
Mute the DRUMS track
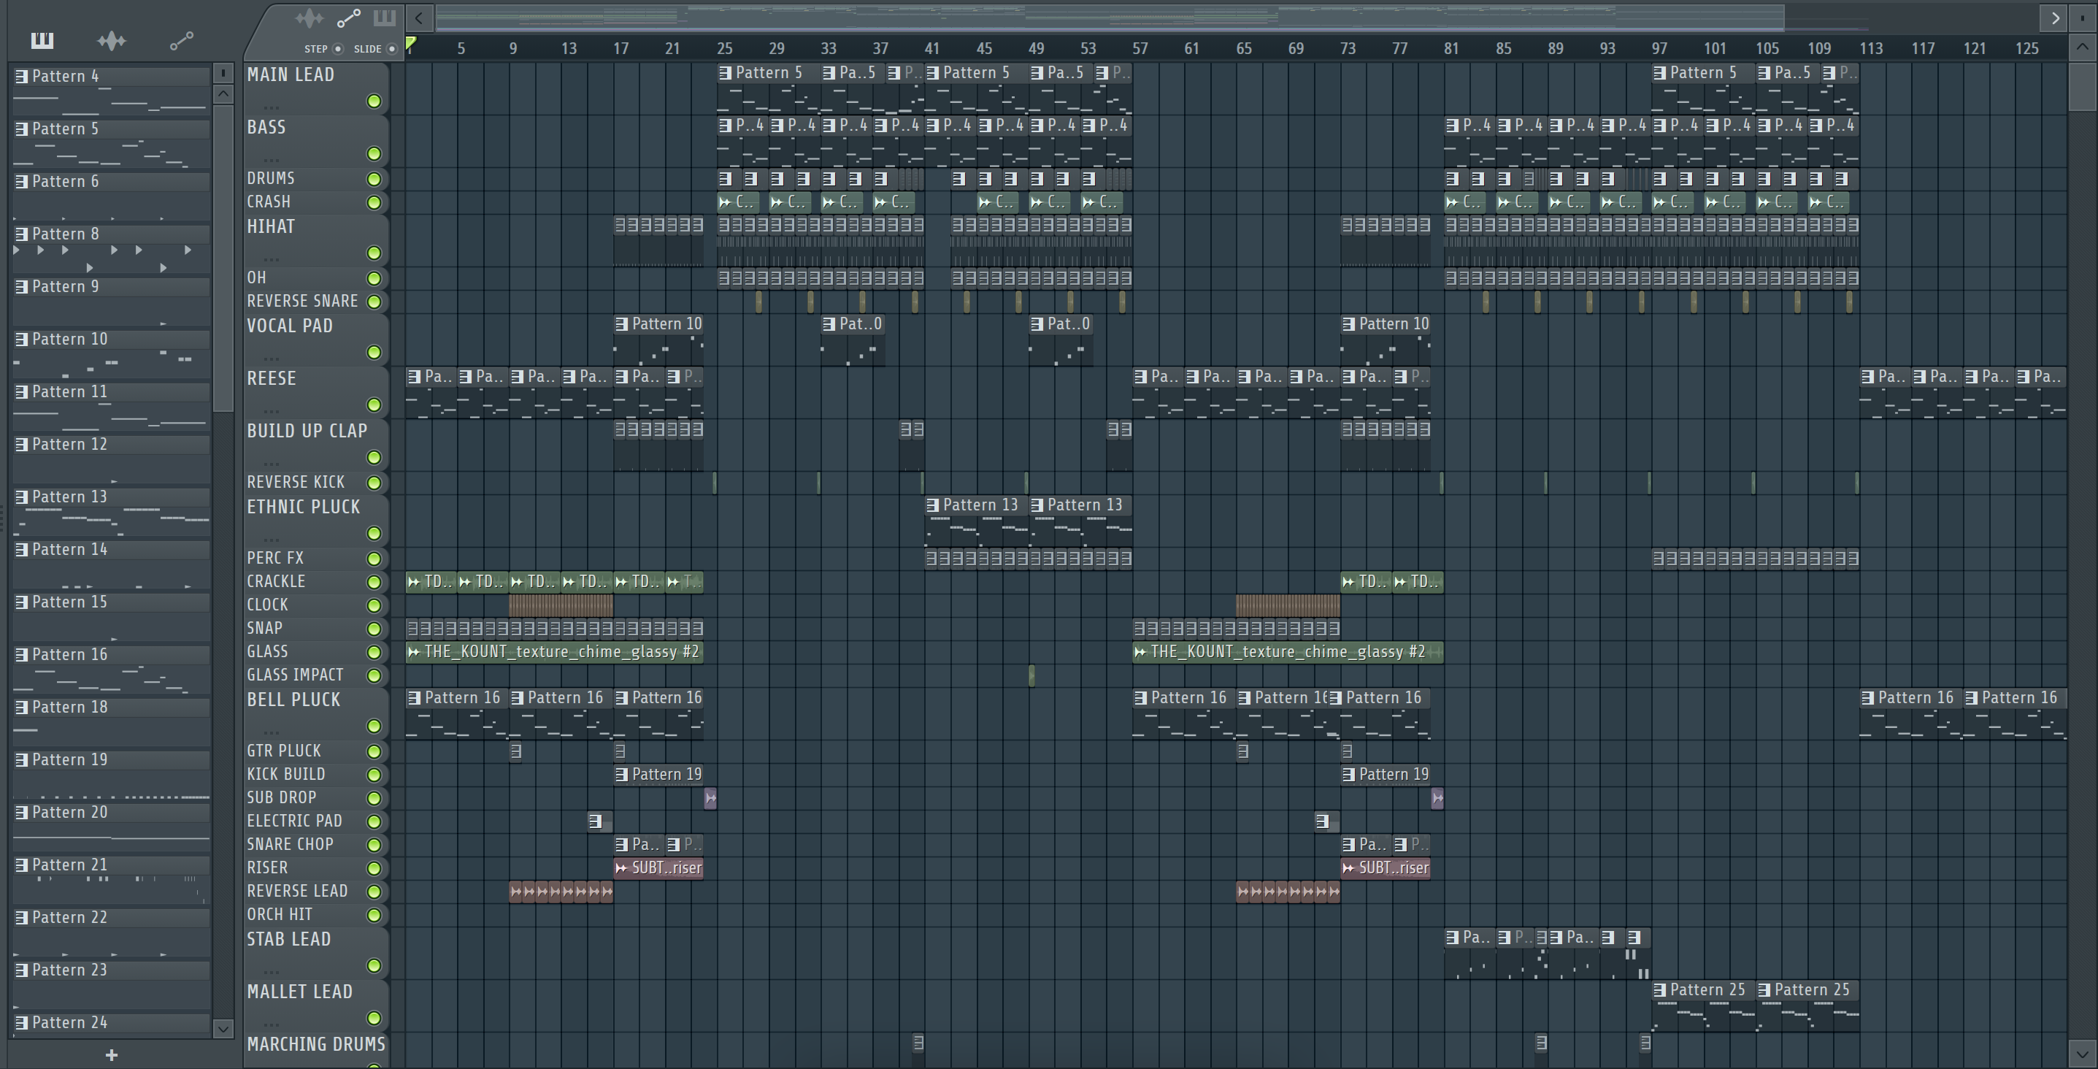coord(374,178)
